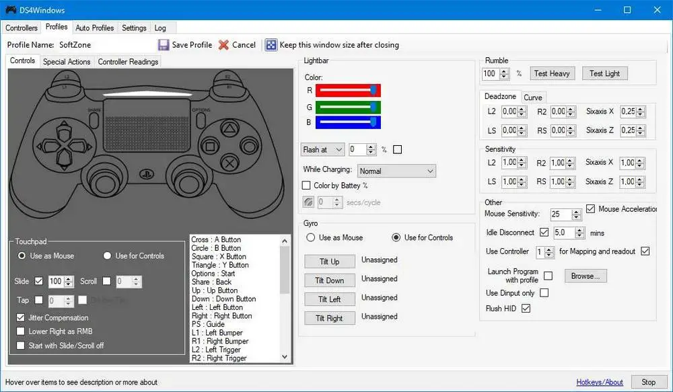Adjust the green G color slider

click(348, 107)
